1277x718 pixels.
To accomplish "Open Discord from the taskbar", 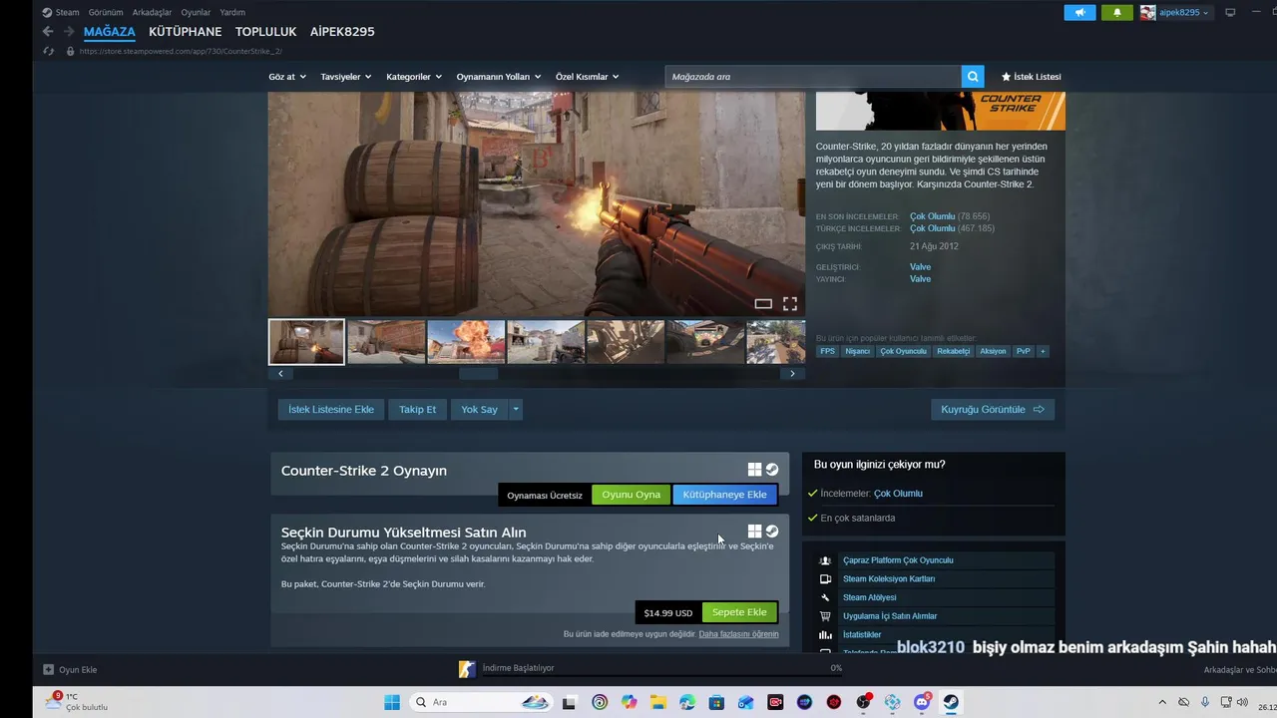I will (922, 702).
